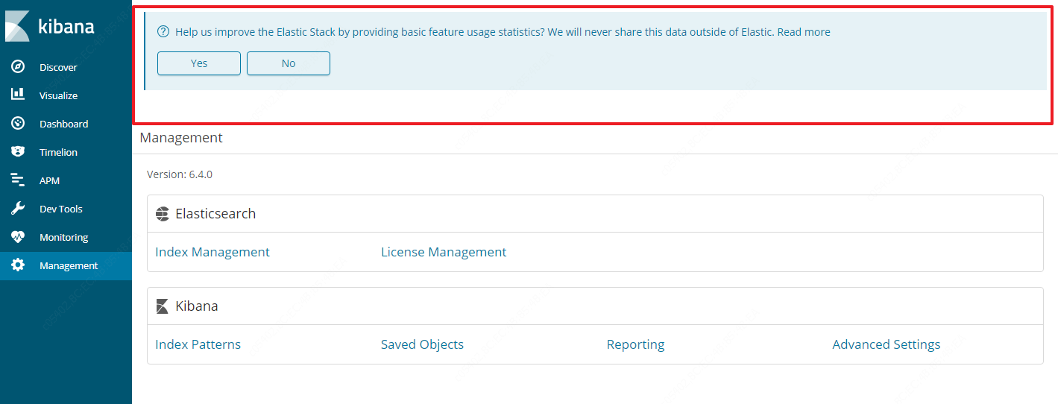The height and width of the screenshot is (404, 1058).
Task: Click the Discover compass icon
Action: click(x=18, y=67)
